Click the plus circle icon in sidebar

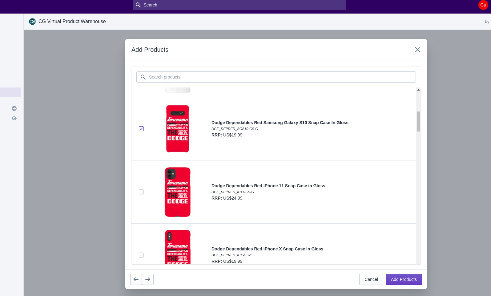14,108
